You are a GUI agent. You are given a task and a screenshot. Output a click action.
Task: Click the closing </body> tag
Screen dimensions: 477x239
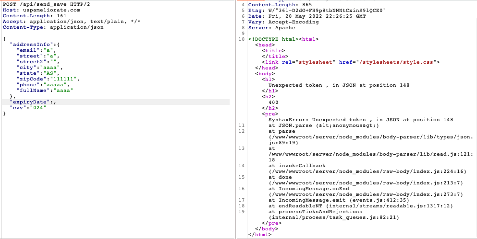(267, 229)
